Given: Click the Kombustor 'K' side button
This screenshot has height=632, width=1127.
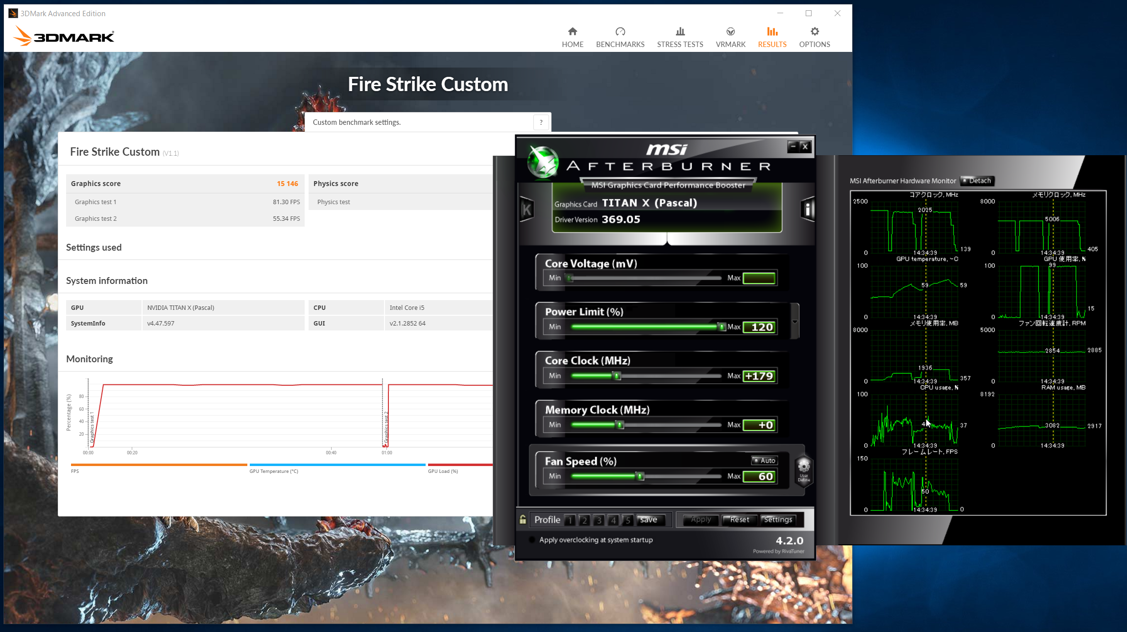Looking at the screenshot, I should pyautogui.click(x=527, y=210).
